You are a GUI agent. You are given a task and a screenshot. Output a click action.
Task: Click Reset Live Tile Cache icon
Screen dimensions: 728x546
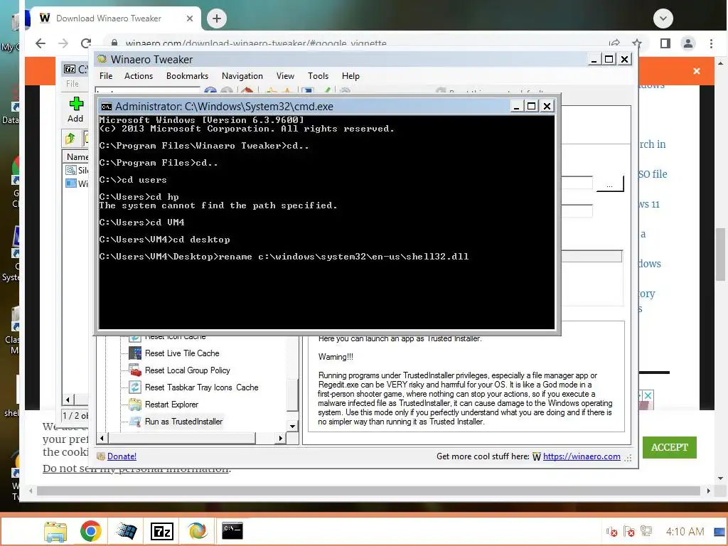pyautogui.click(x=135, y=353)
